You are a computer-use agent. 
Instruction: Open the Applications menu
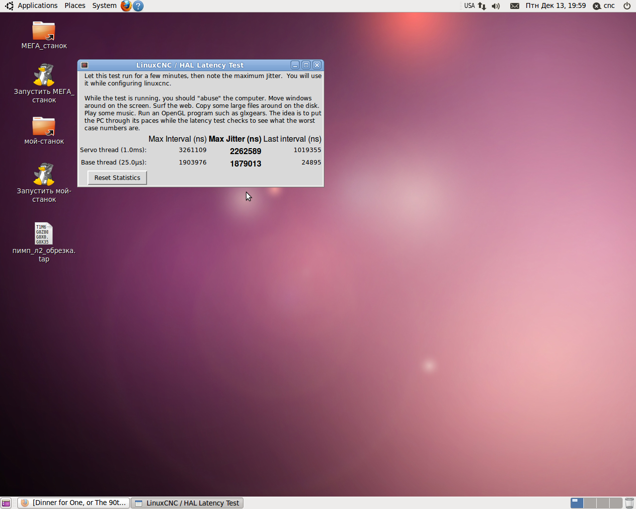[x=38, y=5]
